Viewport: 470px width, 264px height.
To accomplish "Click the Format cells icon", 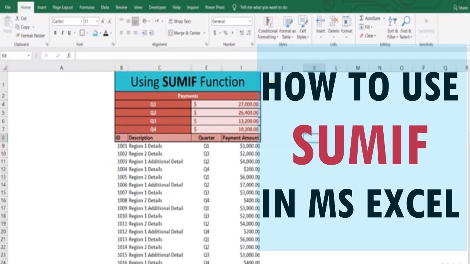I will click(x=347, y=22).
